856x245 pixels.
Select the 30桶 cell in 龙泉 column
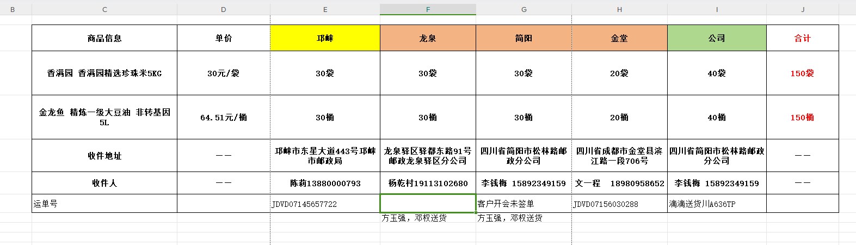(428, 117)
